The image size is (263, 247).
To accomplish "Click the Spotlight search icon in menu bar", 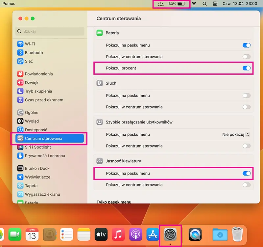I will [x=204, y=4].
